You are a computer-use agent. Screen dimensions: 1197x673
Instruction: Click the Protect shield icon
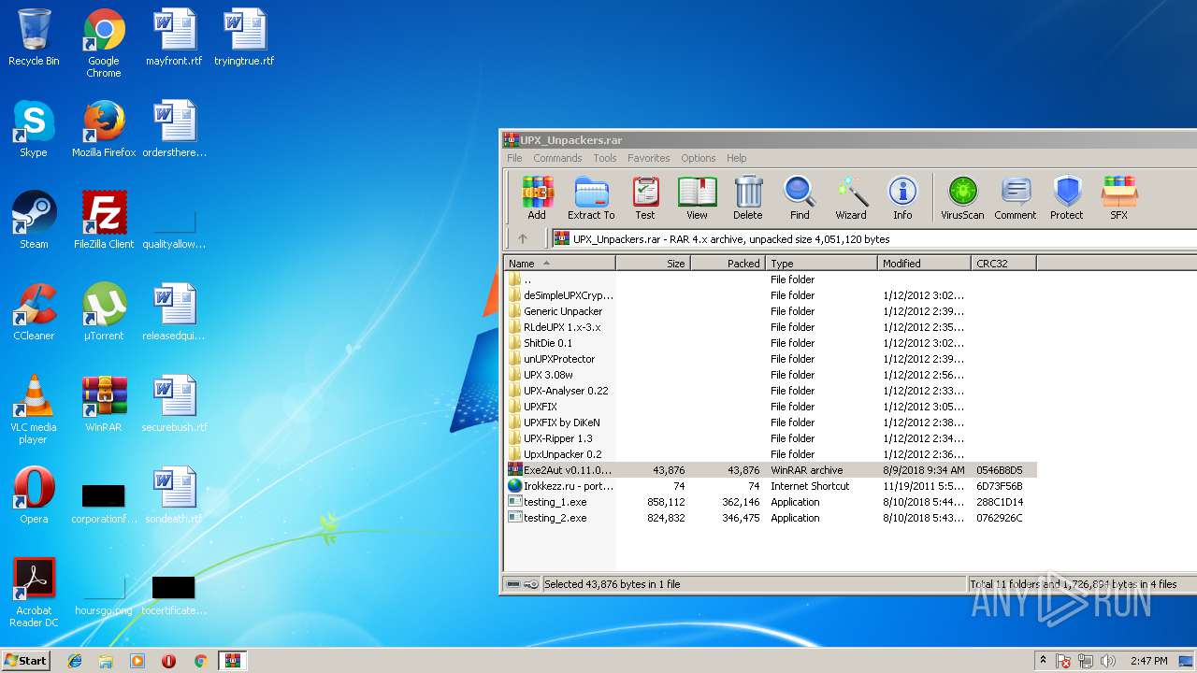point(1067,198)
